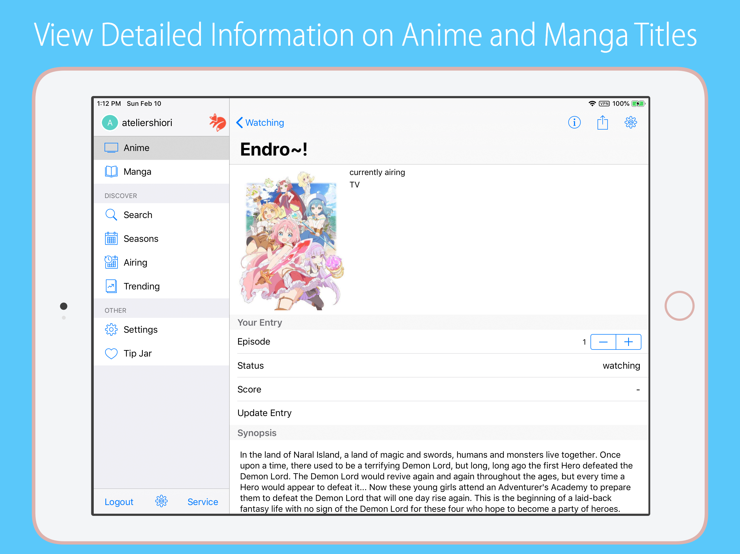The height and width of the screenshot is (554, 740).
Task: Open the Airing schedule
Action: point(161,262)
